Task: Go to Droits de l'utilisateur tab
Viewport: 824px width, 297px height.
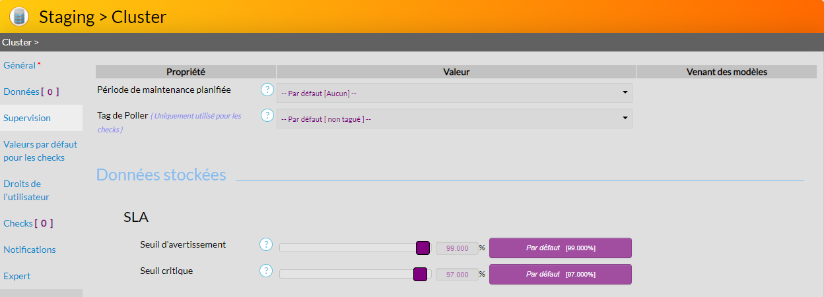Action: (x=26, y=190)
